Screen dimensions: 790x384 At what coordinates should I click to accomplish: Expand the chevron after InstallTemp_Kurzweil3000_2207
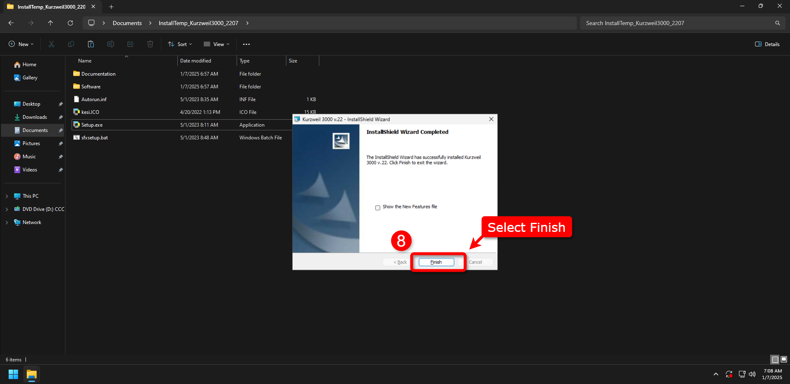(x=247, y=23)
